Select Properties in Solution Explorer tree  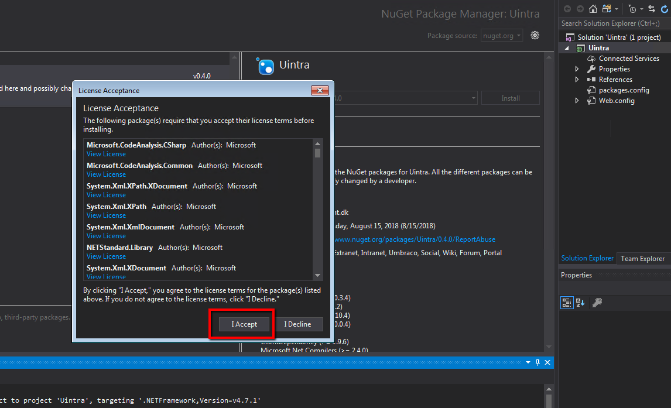tap(614, 69)
